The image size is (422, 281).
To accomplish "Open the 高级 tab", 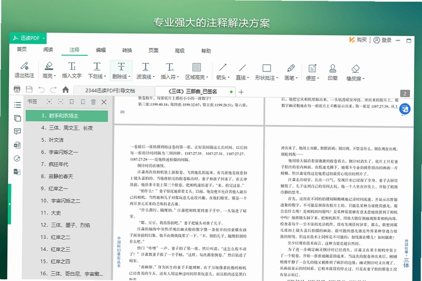I will coord(180,51).
